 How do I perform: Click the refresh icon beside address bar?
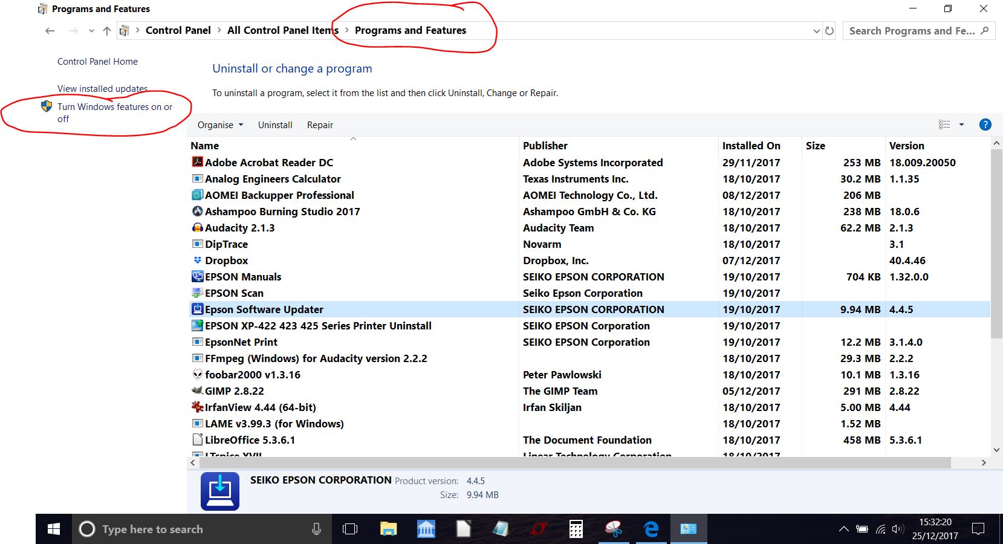click(829, 31)
